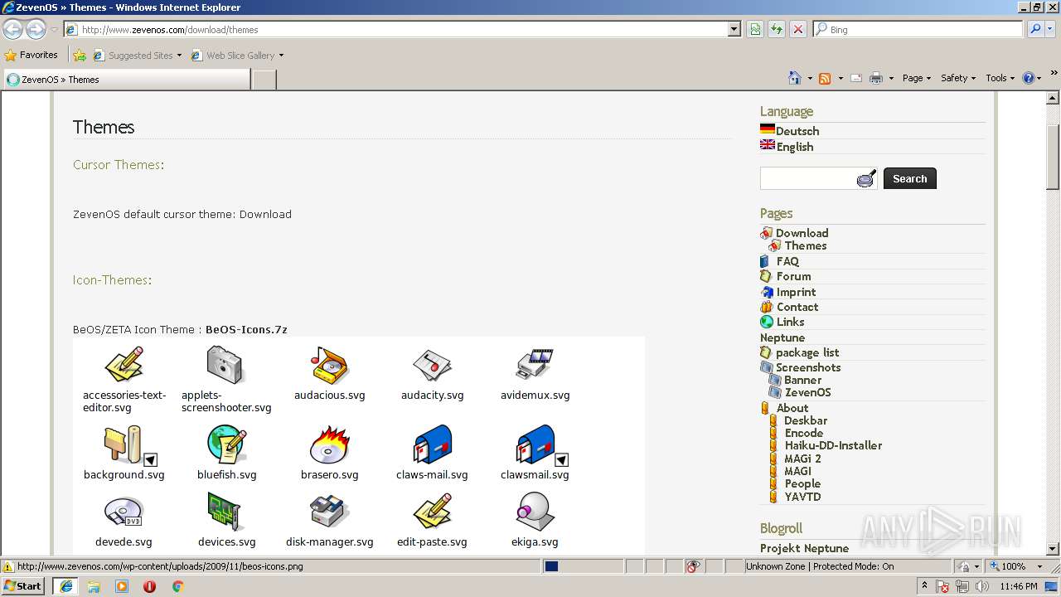Click the devices.svg circuit card icon
Image resolution: width=1061 pixels, height=597 pixels.
point(224,512)
